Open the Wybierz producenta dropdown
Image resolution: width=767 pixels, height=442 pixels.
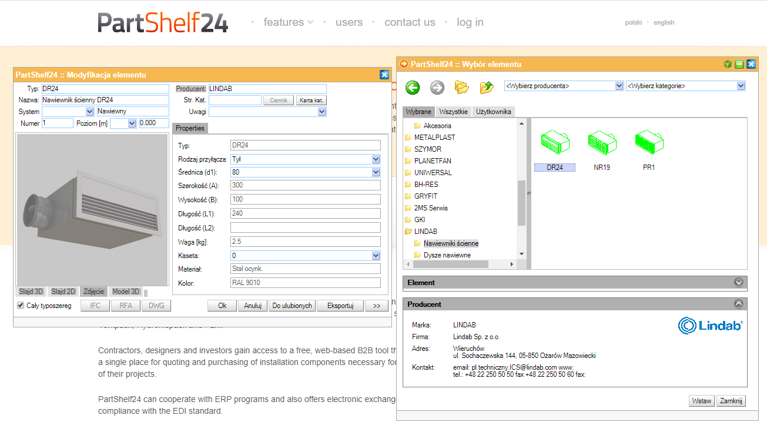pos(564,86)
